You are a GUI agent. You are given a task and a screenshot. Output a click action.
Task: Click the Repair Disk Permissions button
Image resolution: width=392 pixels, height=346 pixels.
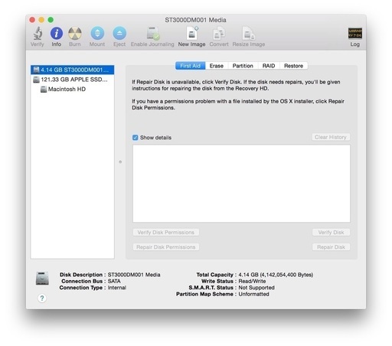[x=166, y=247]
